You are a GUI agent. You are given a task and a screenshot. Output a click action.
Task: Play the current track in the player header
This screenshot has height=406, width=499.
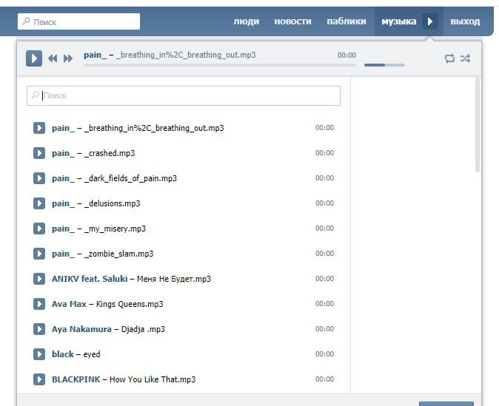pyautogui.click(x=34, y=58)
